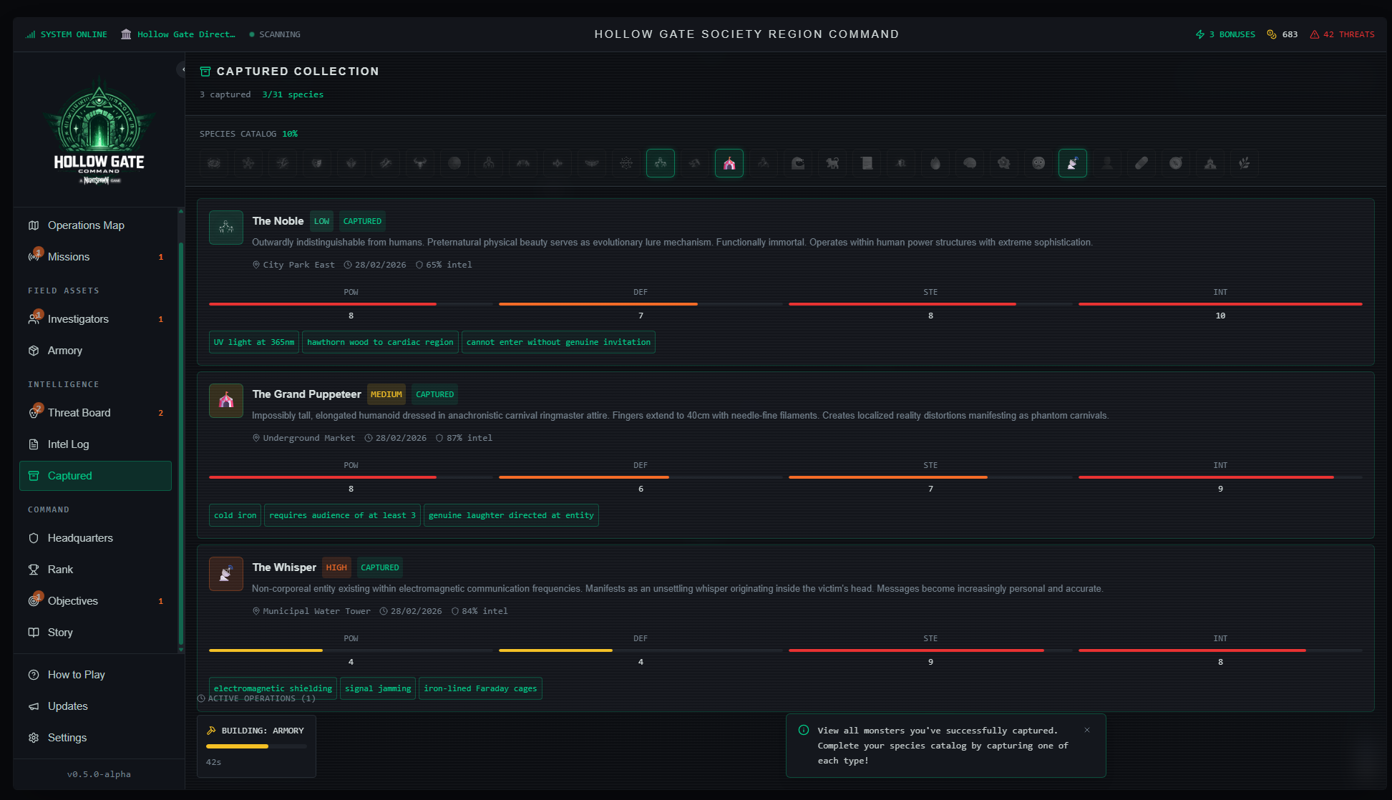
Task: Select the highlighted Whisper species catalog icon
Action: [1072, 163]
